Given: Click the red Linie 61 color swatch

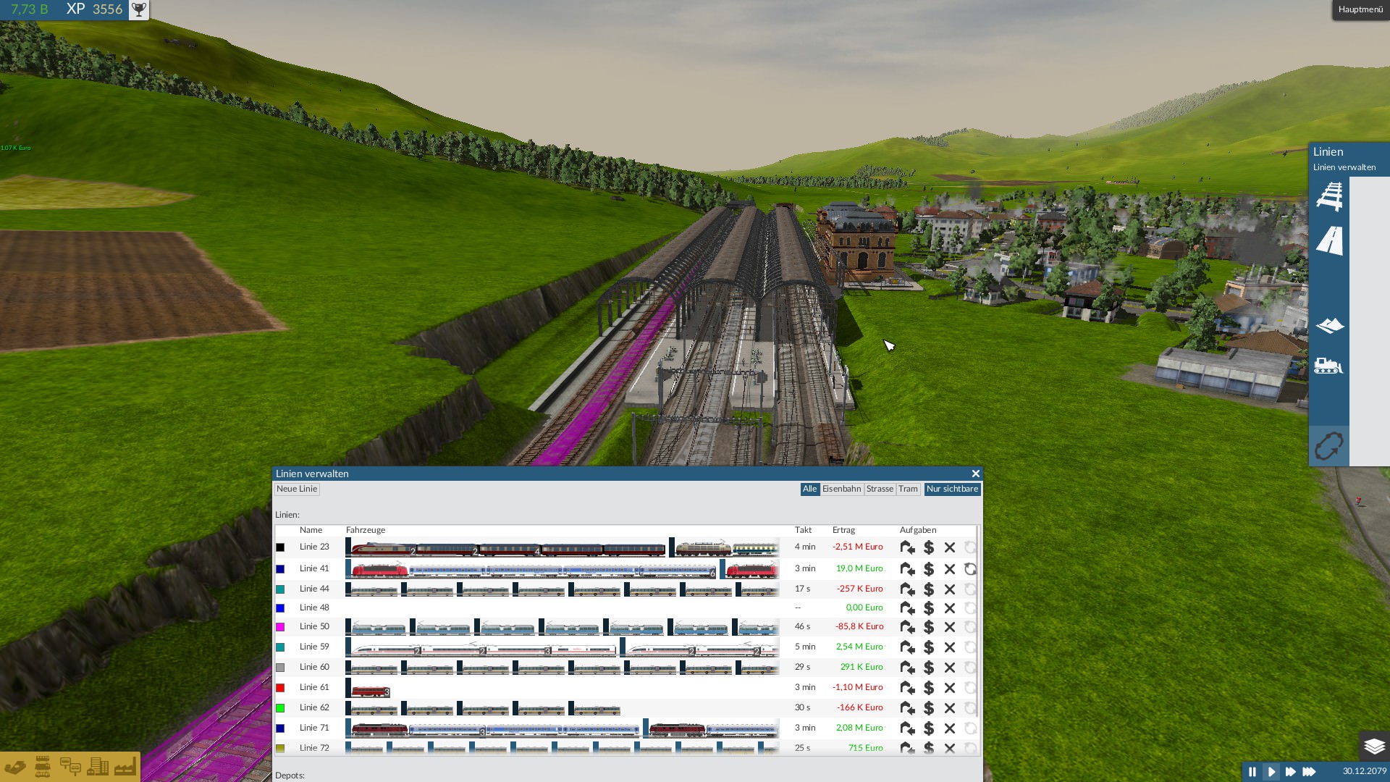Looking at the screenshot, I should (x=280, y=688).
